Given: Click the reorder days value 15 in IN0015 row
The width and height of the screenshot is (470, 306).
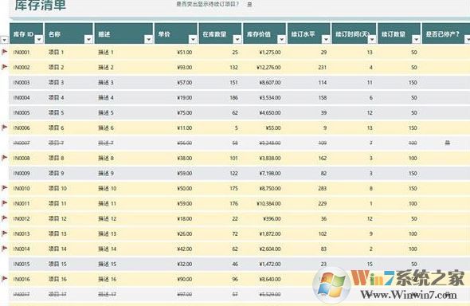Looking at the screenshot, I should click(x=370, y=264).
